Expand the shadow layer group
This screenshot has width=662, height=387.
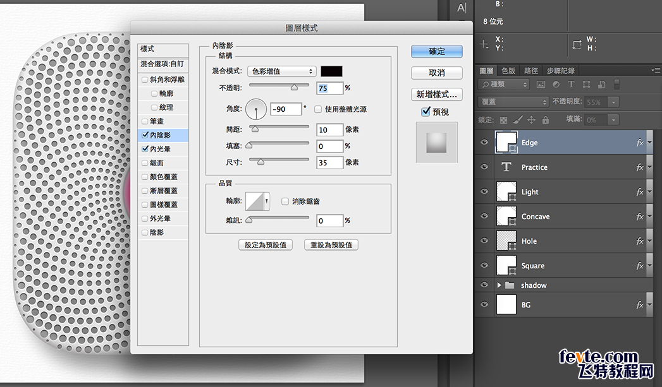pyautogui.click(x=499, y=285)
